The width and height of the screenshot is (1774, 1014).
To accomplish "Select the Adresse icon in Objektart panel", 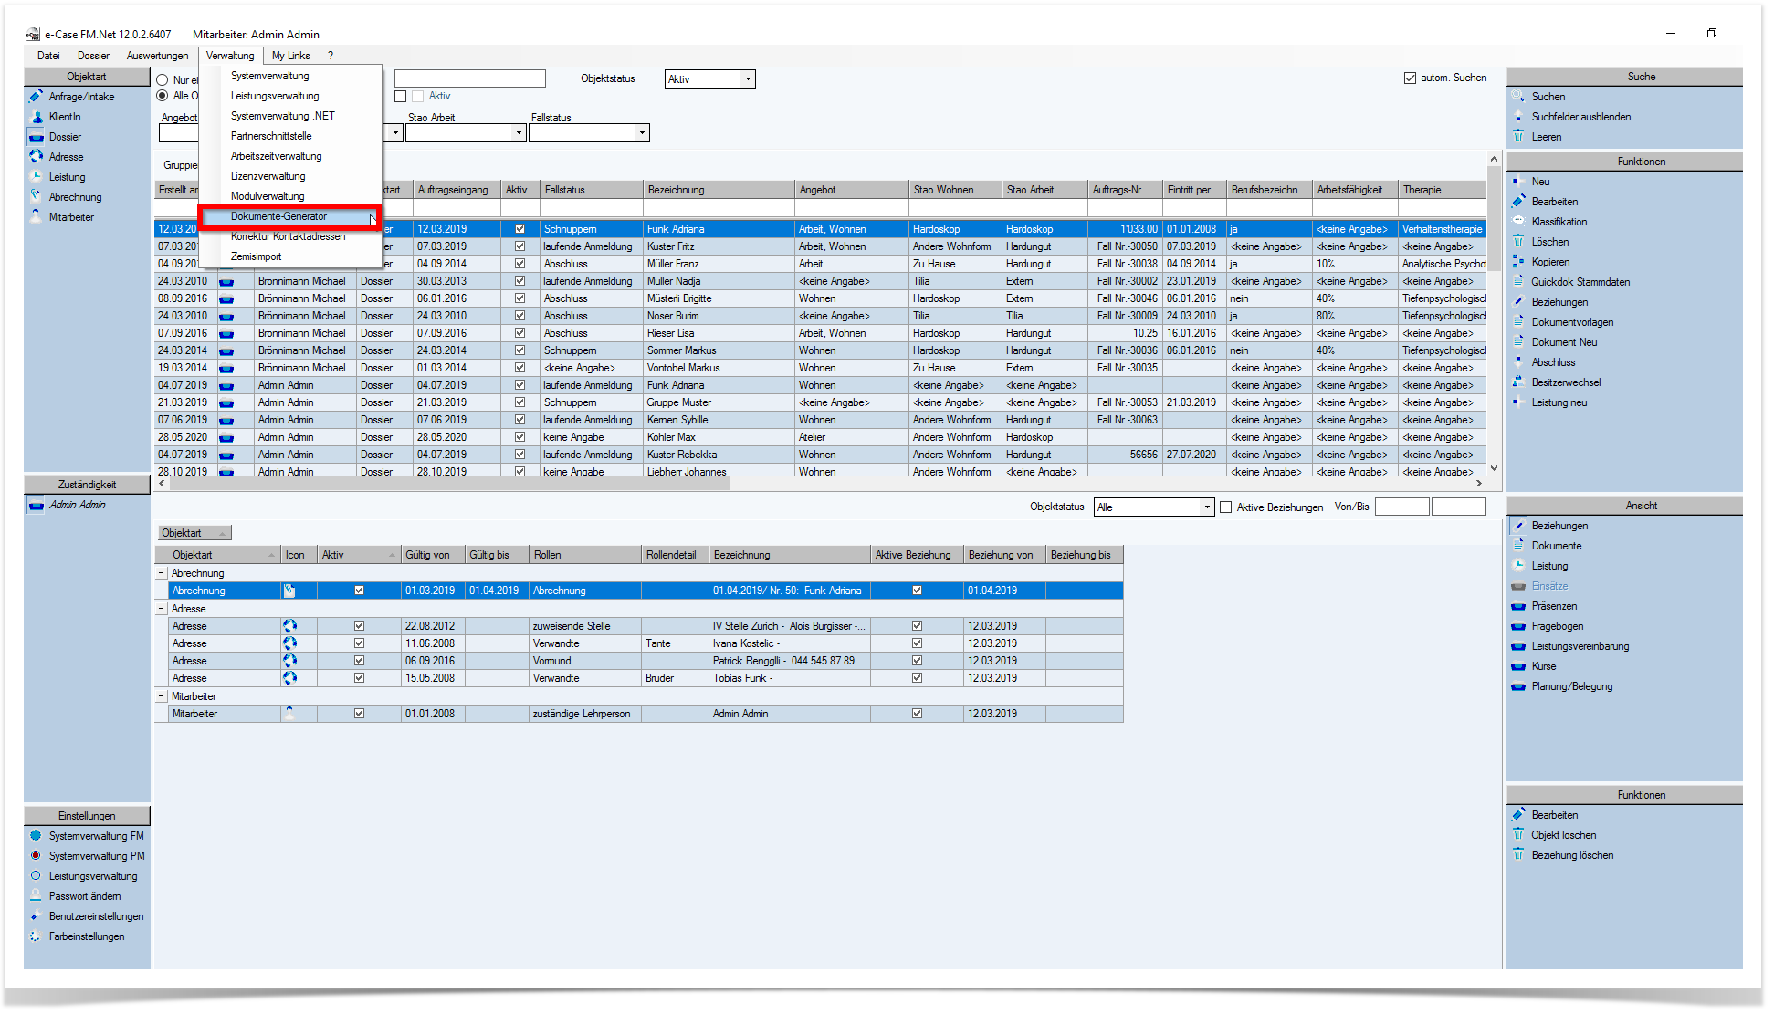I will point(37,157).
